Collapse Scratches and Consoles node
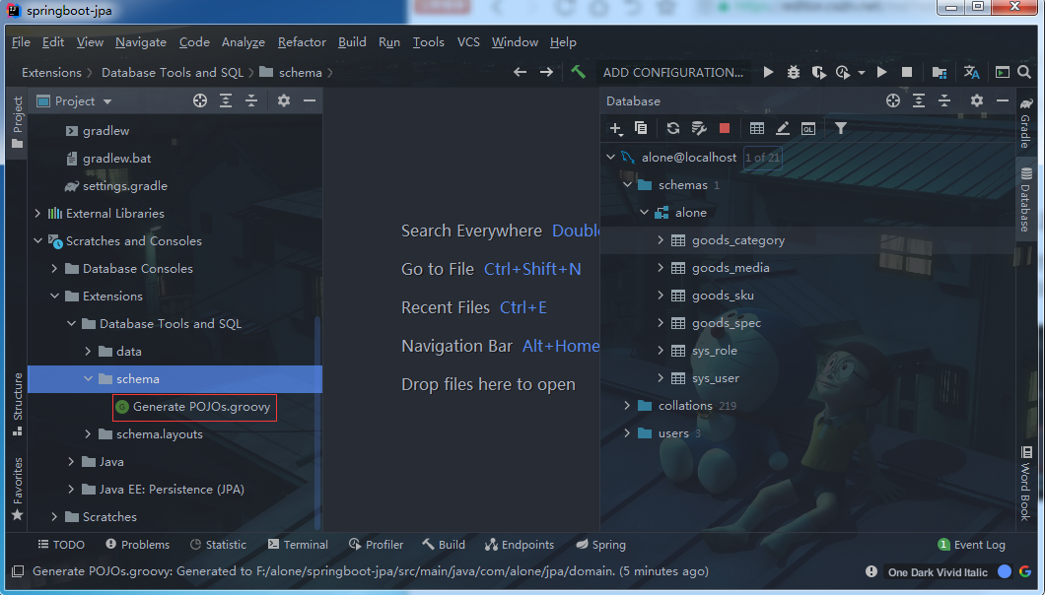 point(38,240)
